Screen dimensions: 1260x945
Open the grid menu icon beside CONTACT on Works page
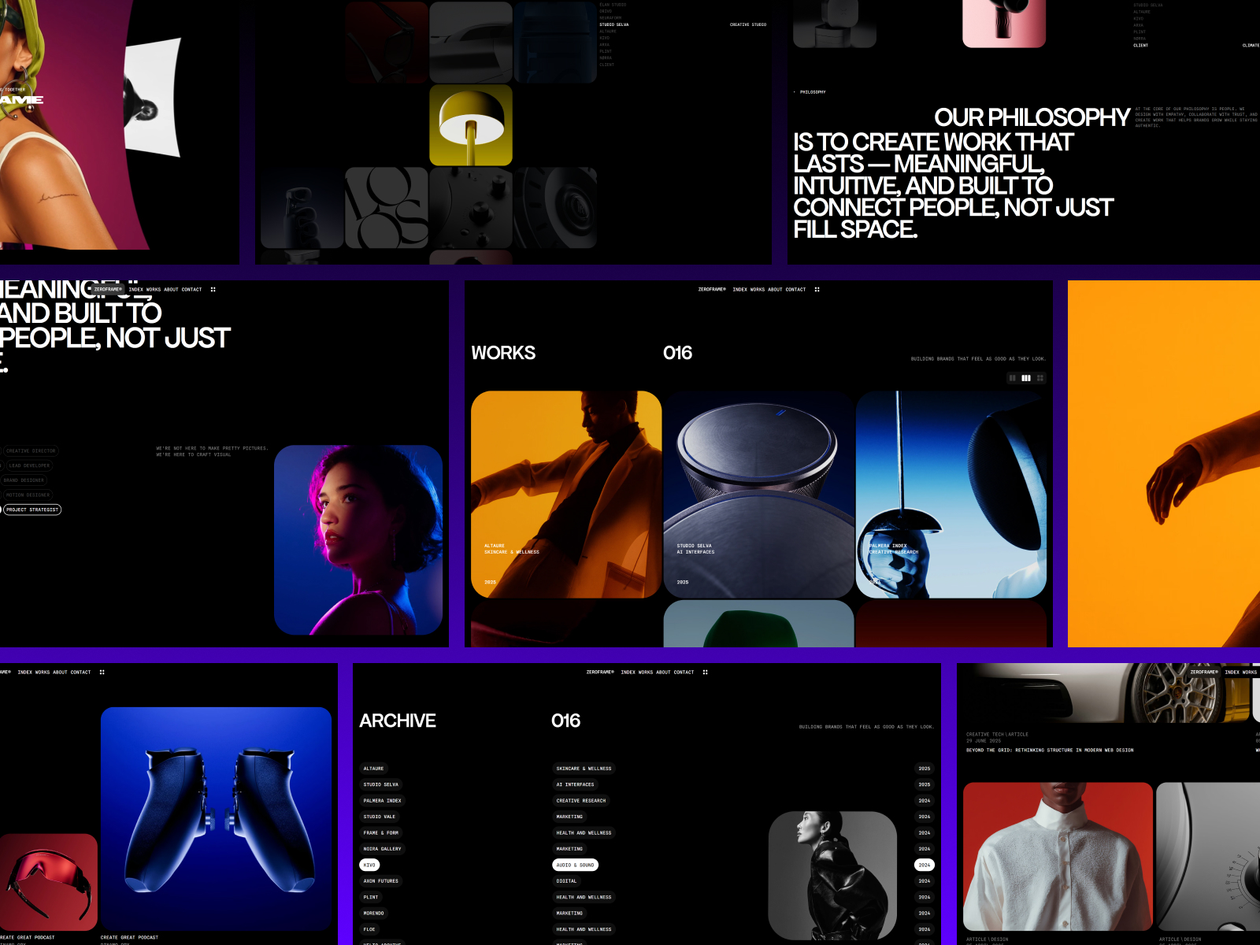click(817, 290)
